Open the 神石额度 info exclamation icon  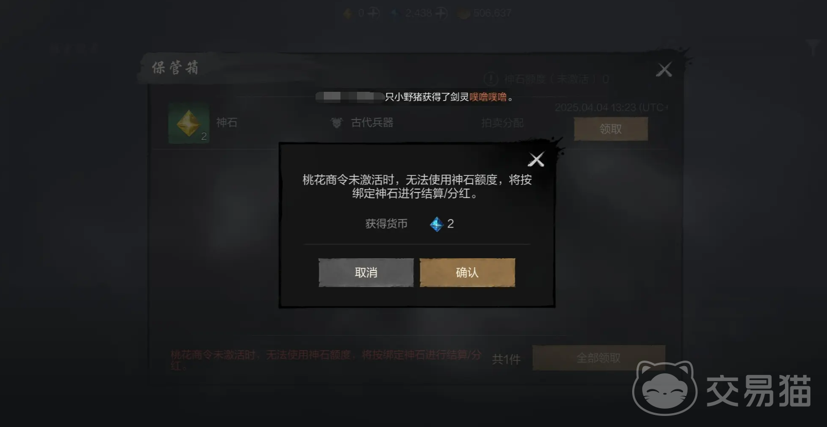(x=491, y=79)
